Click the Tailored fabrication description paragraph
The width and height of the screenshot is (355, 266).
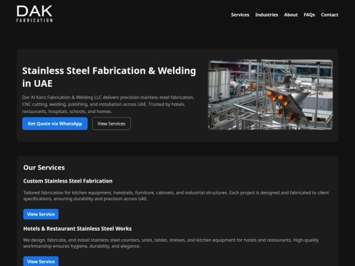click(176, 196)
